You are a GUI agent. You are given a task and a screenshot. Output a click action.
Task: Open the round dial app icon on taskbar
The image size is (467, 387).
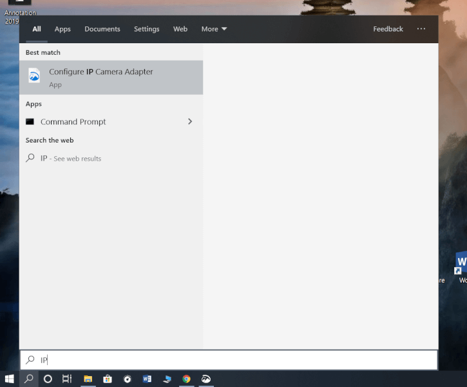128,379
